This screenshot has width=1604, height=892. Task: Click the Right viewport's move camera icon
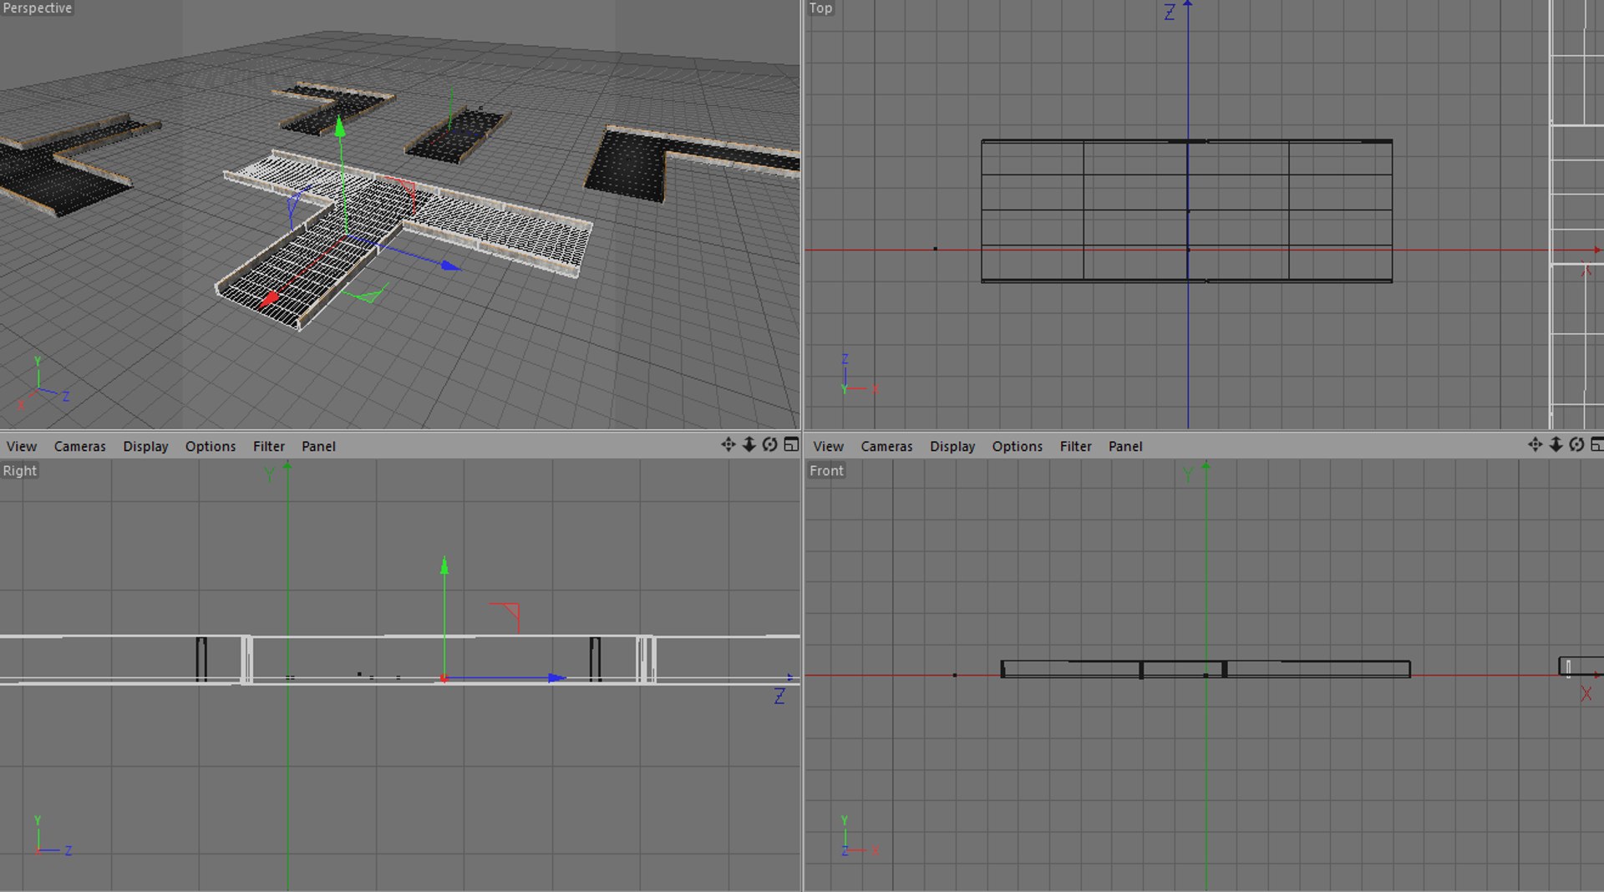click(728, 444)
